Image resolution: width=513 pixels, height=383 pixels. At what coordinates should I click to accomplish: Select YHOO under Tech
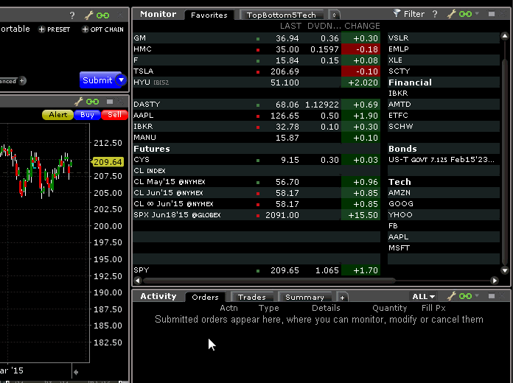[x=444, y=215]
